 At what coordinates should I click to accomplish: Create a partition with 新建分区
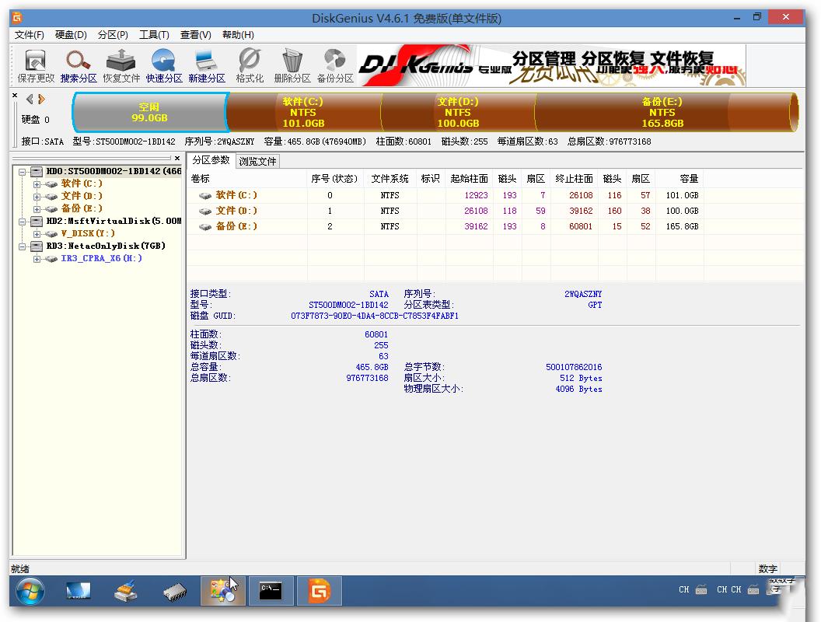coord(204,65)
